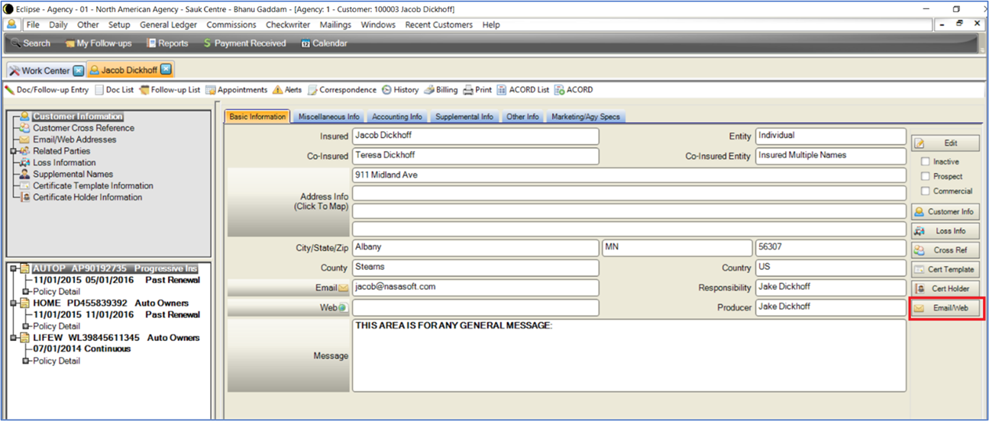Open customer History clock icon
The width and height of the screenshot is (989, 421).
pyautogui.click(x=386, y=90)
